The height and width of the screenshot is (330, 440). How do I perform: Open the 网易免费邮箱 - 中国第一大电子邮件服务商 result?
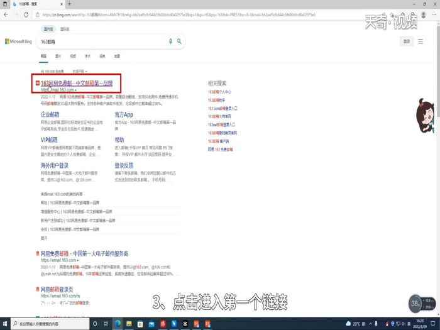click(x=84, y=253)
